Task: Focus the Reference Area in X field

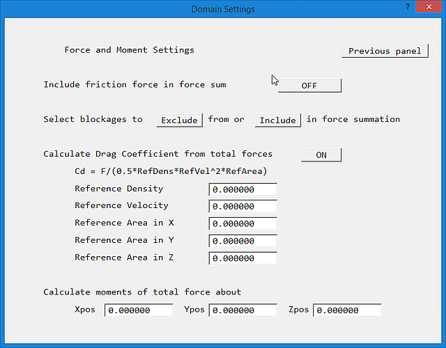Action: 243,224
